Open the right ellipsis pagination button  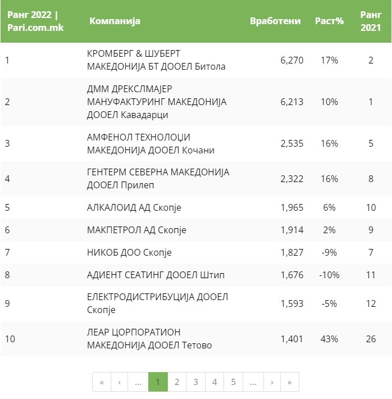click(253, 382)
